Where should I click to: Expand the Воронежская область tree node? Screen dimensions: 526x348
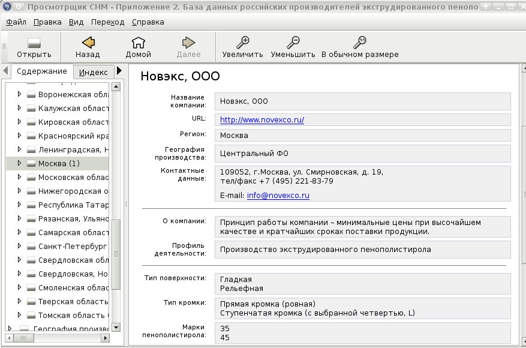tap(19, 94)
